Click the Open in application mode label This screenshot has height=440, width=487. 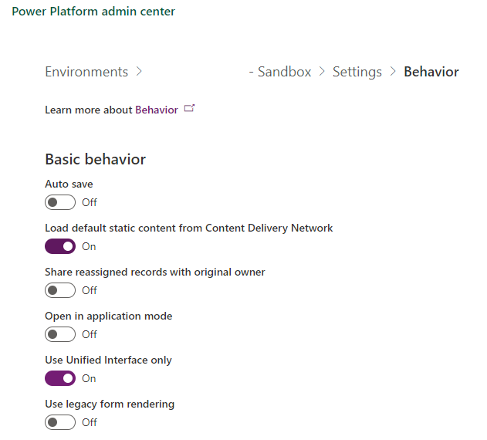tap(108, 316)
